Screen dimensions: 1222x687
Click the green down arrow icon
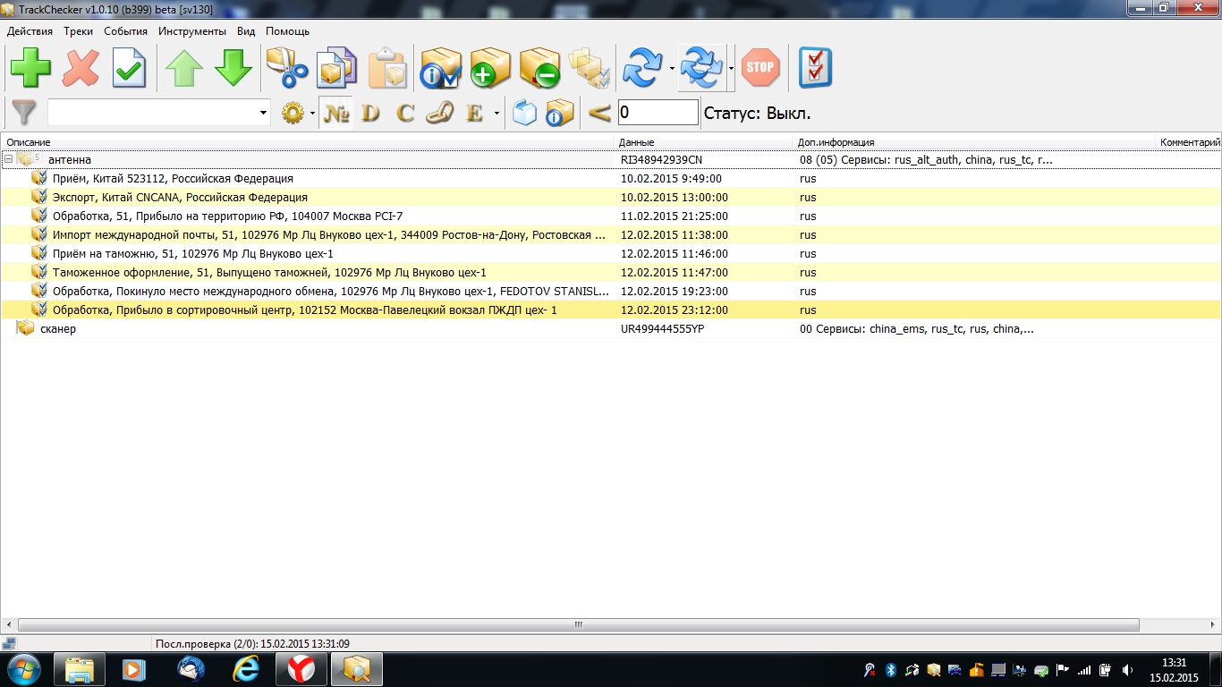click(233, 68)
